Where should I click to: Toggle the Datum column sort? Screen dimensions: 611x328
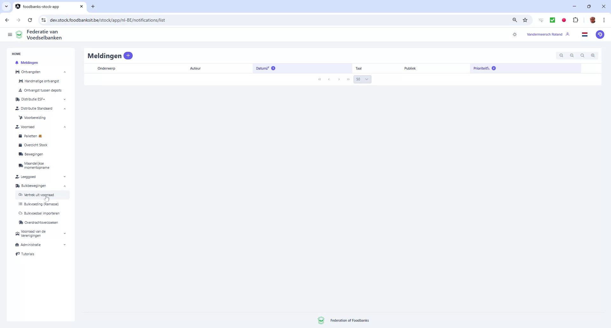click(262, 68)
